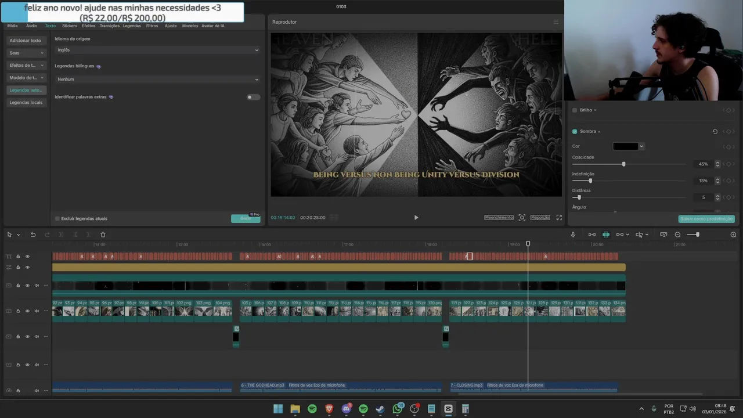743x418 pixels.
Task: Start voiceover recording with microphone icon
Action: pos(573,235)
